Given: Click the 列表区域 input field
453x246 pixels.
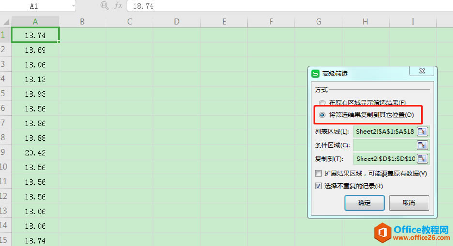Looking at the screenshot, I should (x=385, y=131).
